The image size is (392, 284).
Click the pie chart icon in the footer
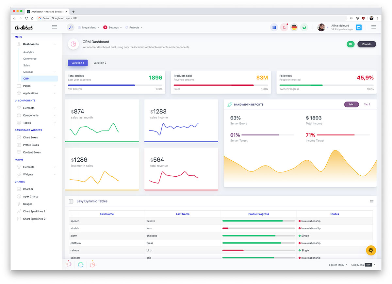pyautogui.click(x=92, y=264)
